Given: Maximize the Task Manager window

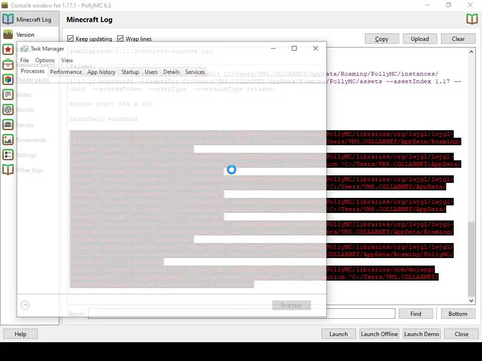Looking at the screenshot, I should (x=294, y=48).
